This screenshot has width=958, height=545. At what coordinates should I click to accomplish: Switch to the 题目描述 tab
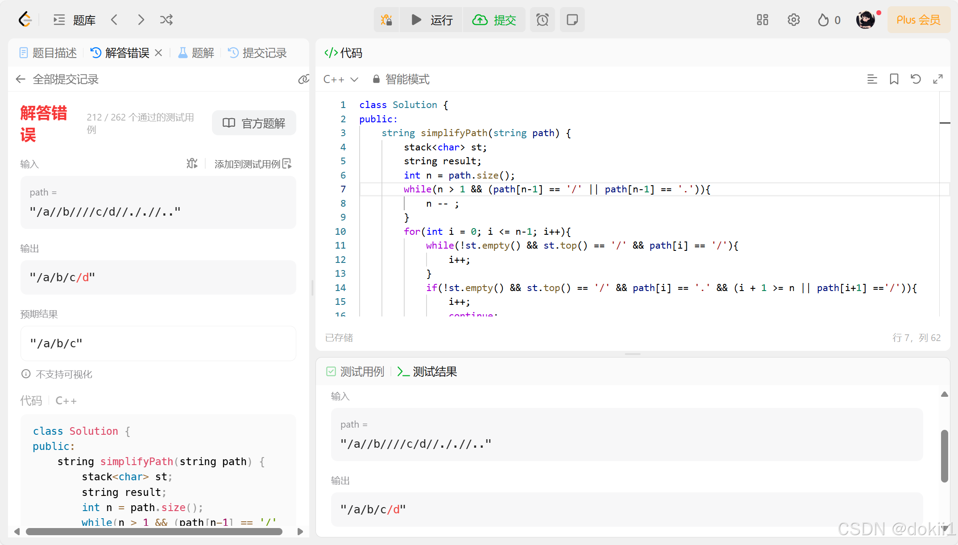tap(48, 53)
